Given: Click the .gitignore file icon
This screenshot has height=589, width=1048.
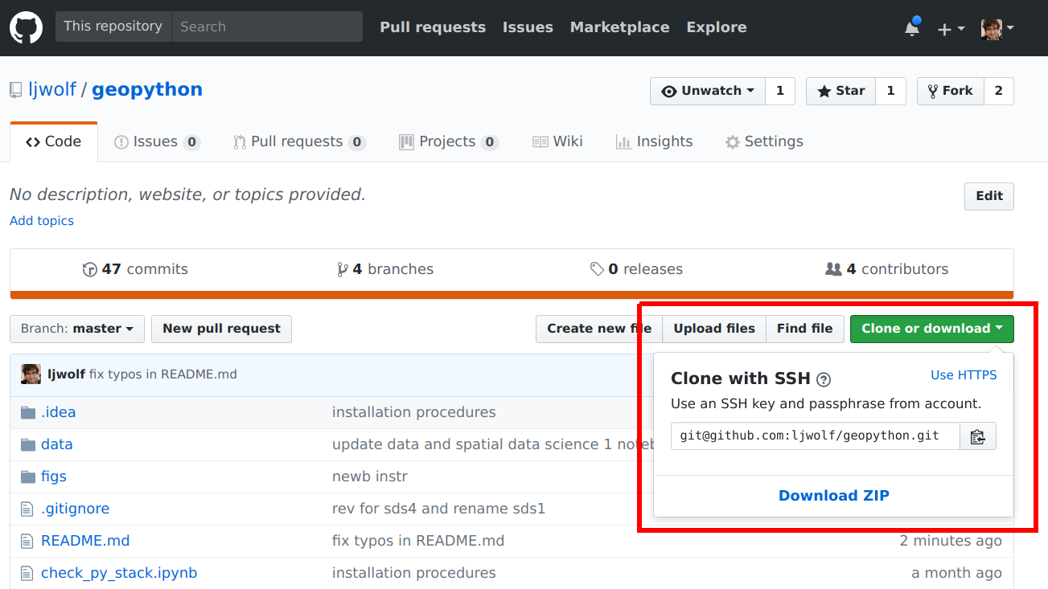Looking at the screenshot, I should click(27, 509).
